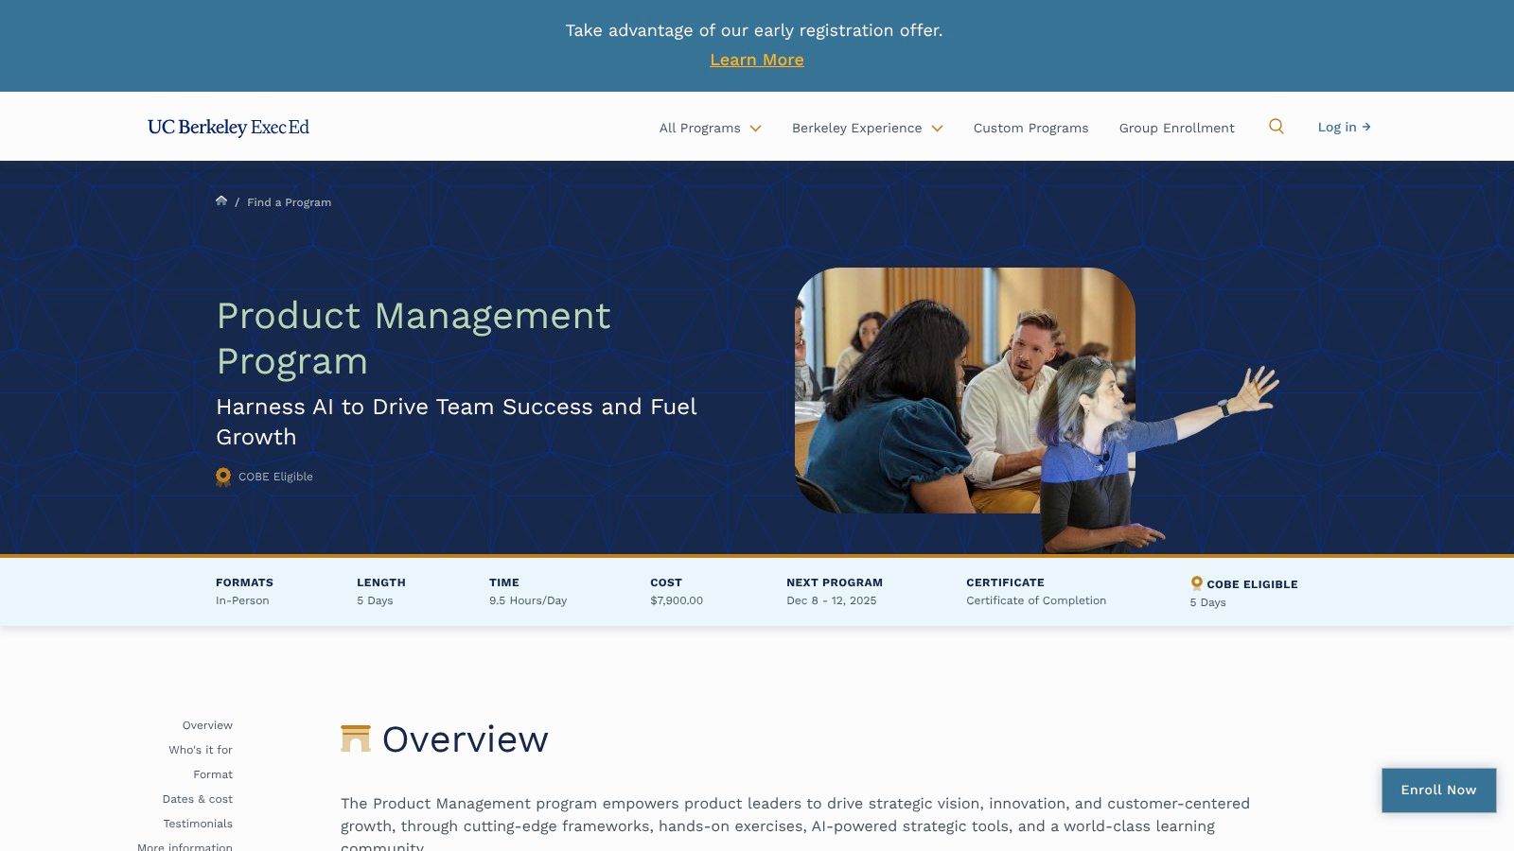Select Format in the sidebar
Image resolution: width=1514 pixels, height=851 pixels.
212,774
